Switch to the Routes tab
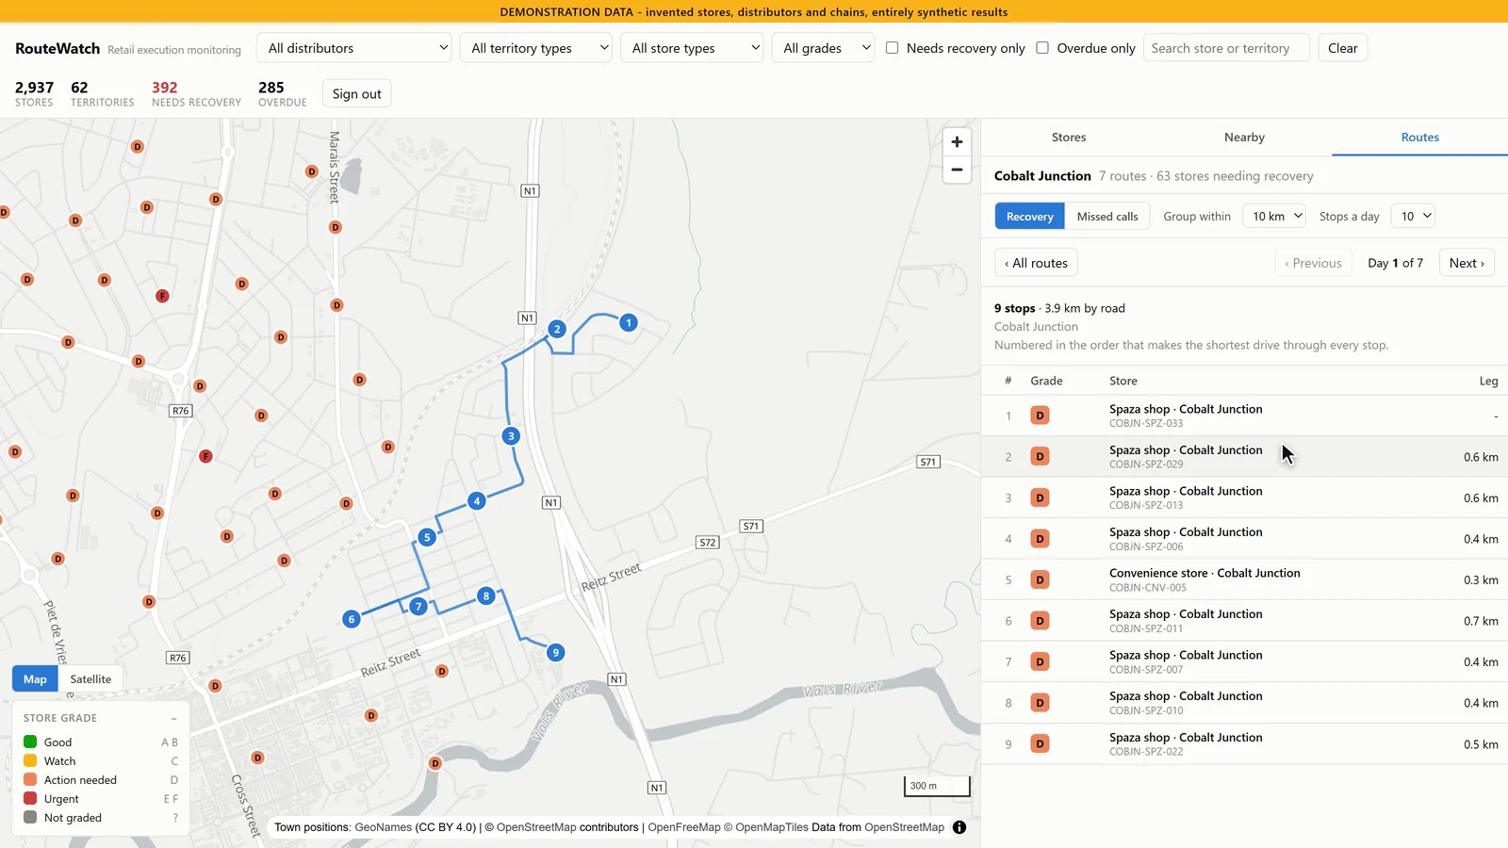Viewport: 1508px width, 848px height. 1419,137
